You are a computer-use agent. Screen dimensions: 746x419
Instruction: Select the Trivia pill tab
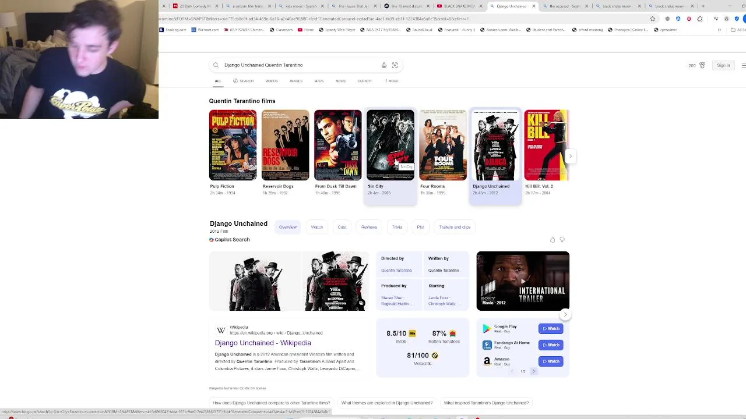397,227
